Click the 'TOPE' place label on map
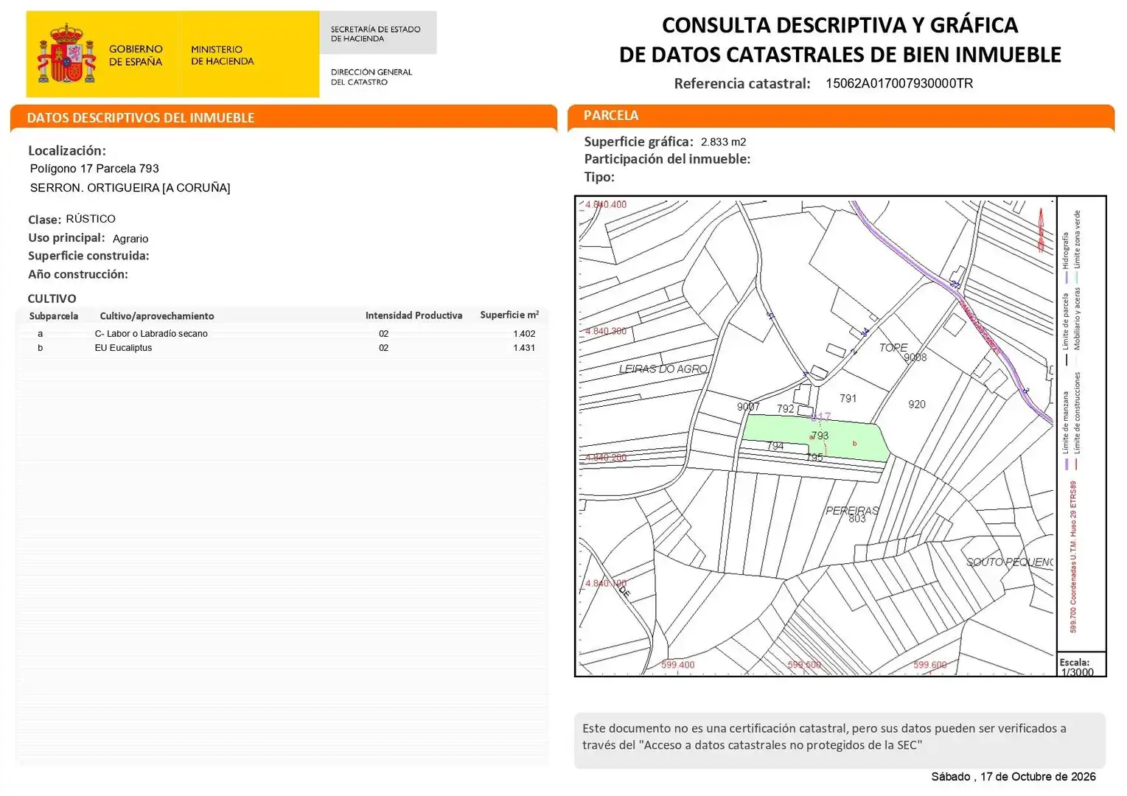The image size is (1127, 796). (x=893, y=348)
